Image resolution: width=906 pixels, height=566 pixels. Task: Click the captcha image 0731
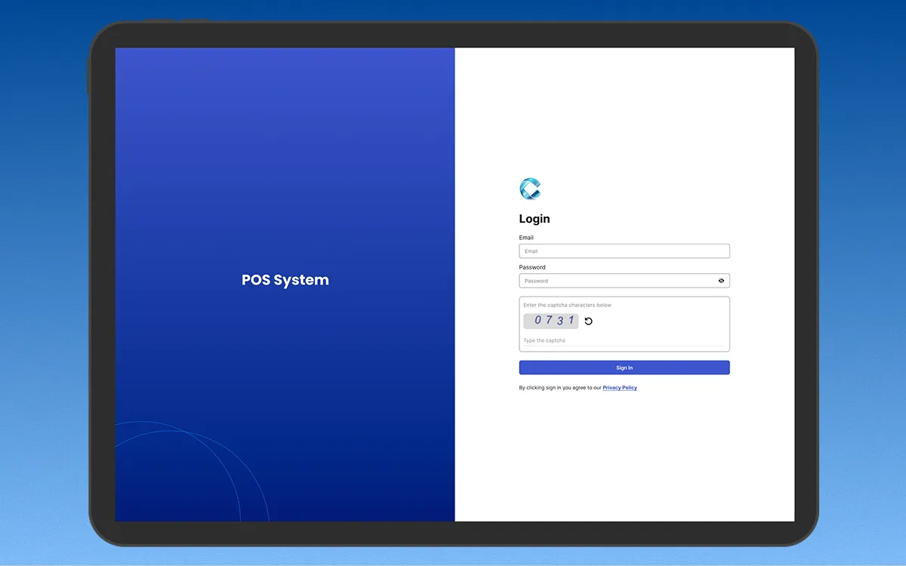551,321
